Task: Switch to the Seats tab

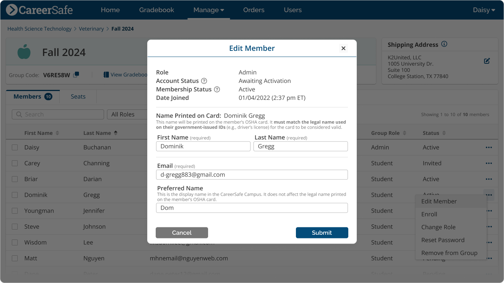Action: [x=78, y=96]
